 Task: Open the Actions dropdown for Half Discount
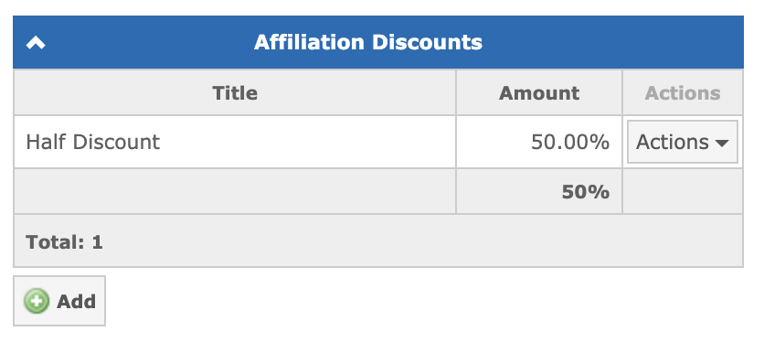[x=682, y=142]
